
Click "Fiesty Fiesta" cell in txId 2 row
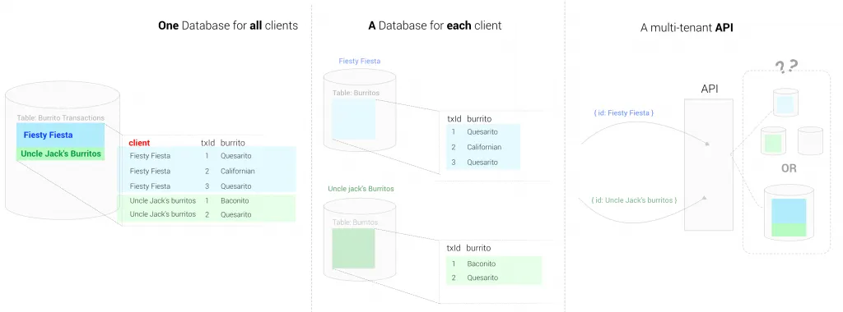150,171
